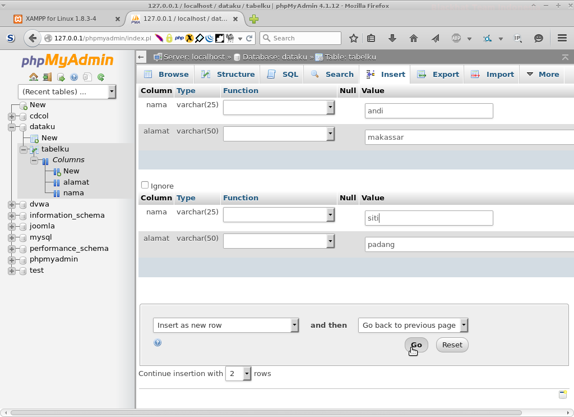Open the More menu

click(x=542, y=74)
